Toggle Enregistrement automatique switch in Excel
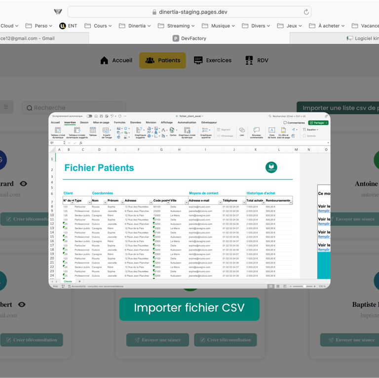The height and width of the screenshot is (378, 379). click(x=89, y=116)
